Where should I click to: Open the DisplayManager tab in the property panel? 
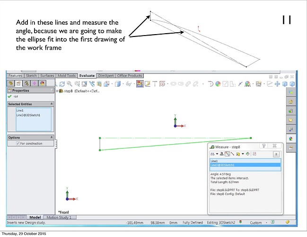click(x=43, y=83)
